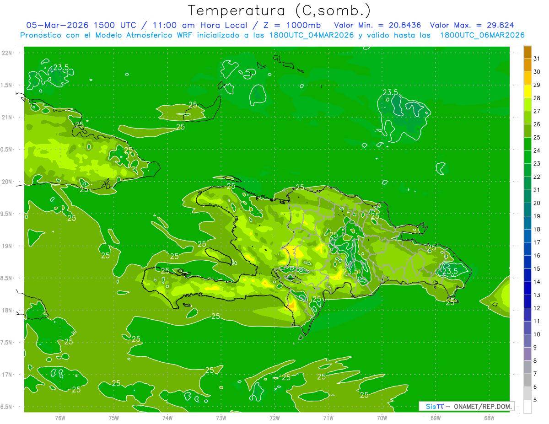Pick the swatch between 24 and 25
This screenshot has width=549, height=424.
(527, 144)
